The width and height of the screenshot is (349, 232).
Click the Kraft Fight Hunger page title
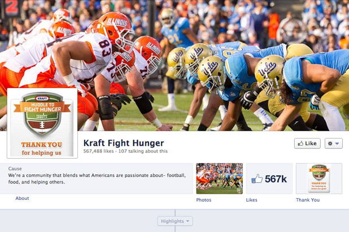tap(124, 143)
